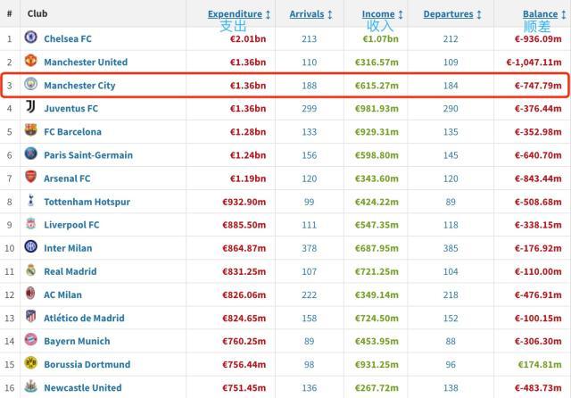Open the Real Madrid club link
The image size is (571, 398).
[70, 271]
